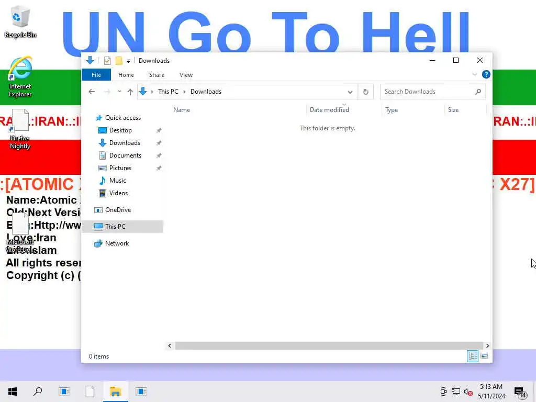Create a new folder from the title bar
536x402 pixels.
[119, 61]
